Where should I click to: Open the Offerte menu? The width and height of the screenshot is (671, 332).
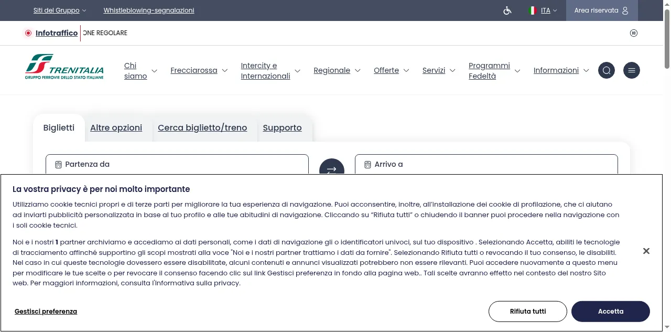(x=386, y=70)
